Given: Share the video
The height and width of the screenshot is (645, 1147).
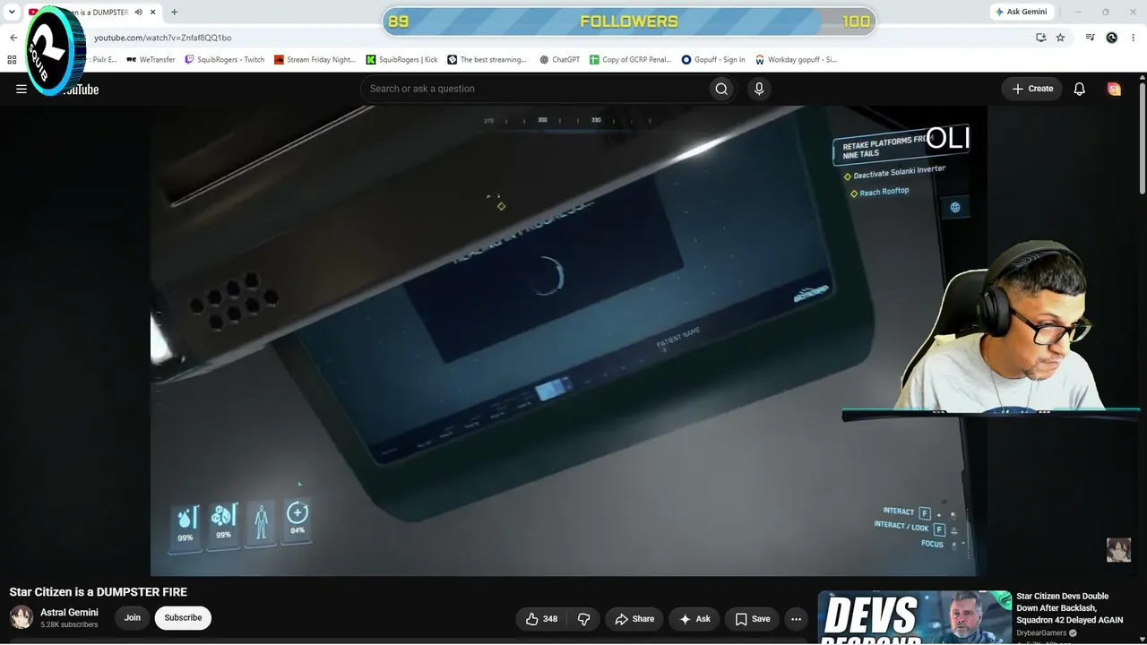Looking at the screenshot, I should tap(634, 619).
